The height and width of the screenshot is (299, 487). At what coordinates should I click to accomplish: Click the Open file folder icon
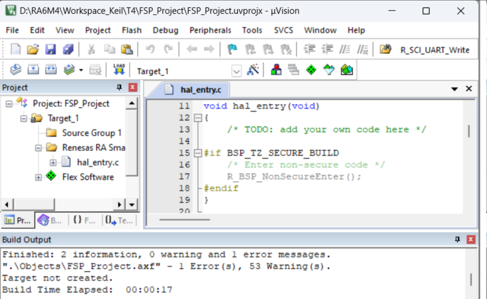coord(33,49)
